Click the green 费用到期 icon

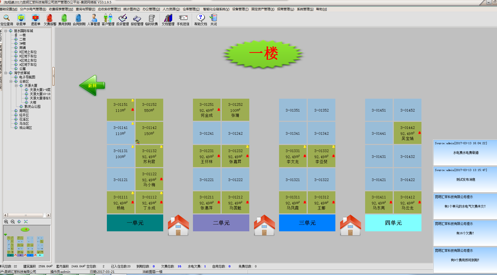(64, 20)
